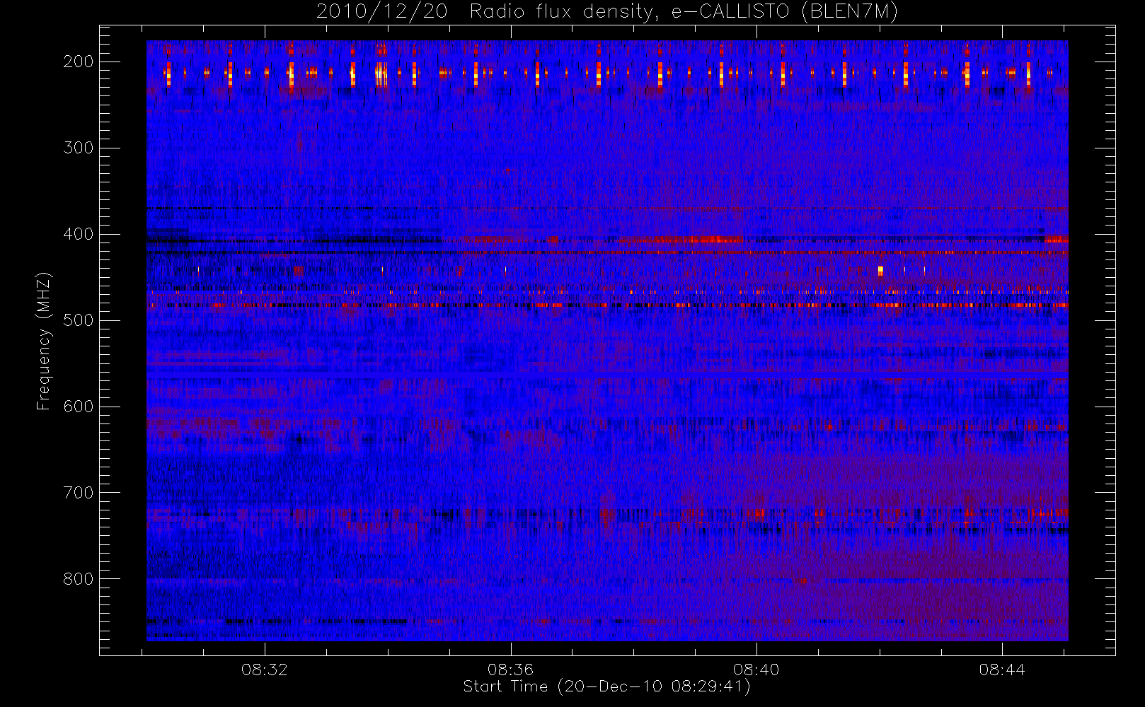
Task: Click the 700 frequency tick label
Action: [79, 493]
